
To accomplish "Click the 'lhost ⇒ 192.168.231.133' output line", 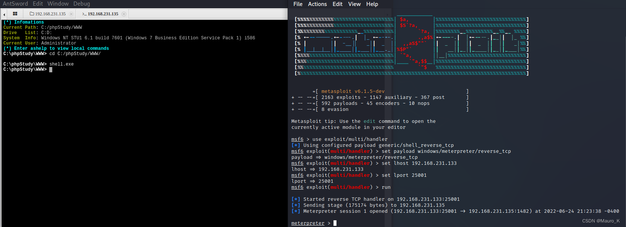I will (x=327, y=169).
